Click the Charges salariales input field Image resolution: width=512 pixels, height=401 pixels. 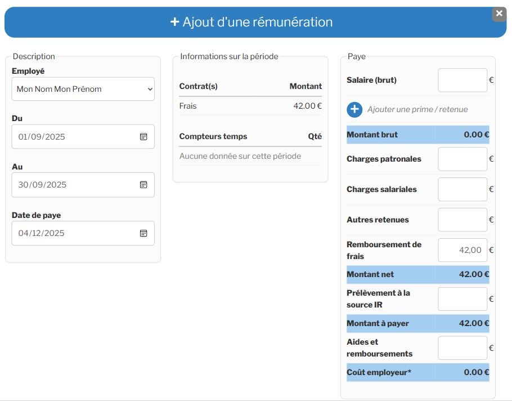click(x=462, y=189)
